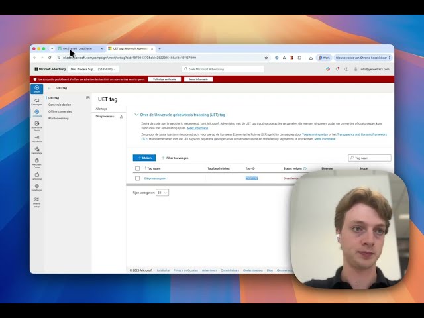This screenshot has height=318, width=424.
Task: Sort by the Tag naam column header
Action: pos(154,168)
